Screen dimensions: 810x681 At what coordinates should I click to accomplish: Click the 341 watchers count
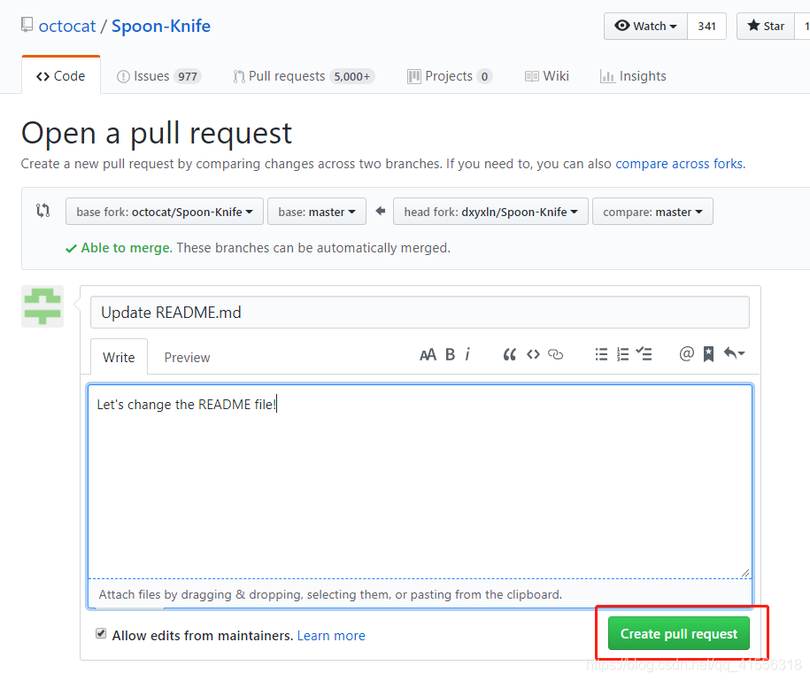[706, 26]
